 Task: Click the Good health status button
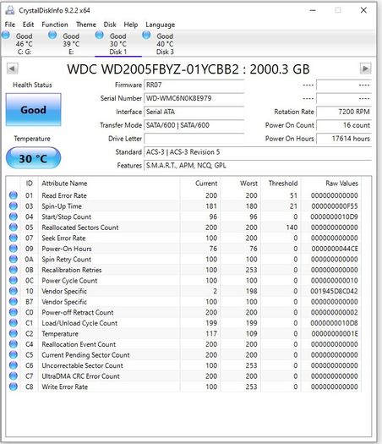pos(34,110)
